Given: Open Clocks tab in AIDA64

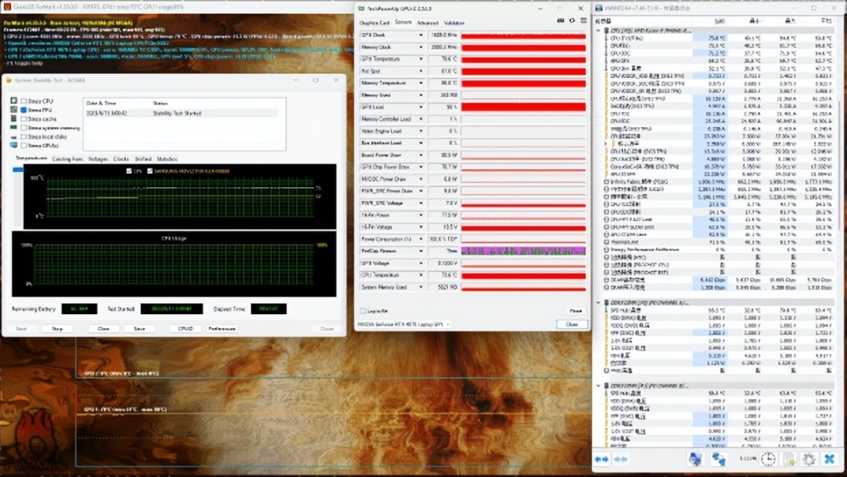Looking at the screenshot, I should coord(121,159).
